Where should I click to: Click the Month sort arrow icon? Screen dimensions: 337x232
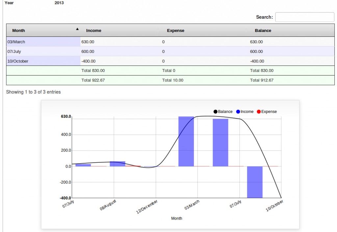click(77, 29)
